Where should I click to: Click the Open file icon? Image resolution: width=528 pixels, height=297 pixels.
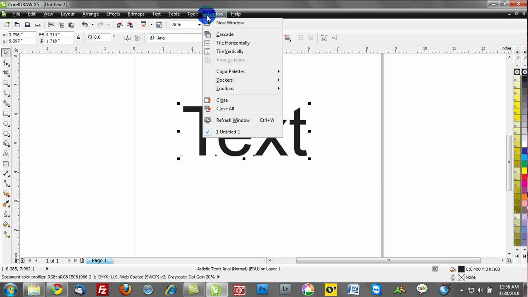pos(17,25)
